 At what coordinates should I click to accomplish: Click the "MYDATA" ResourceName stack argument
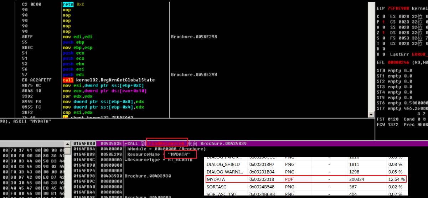click(x=180, y=154)
